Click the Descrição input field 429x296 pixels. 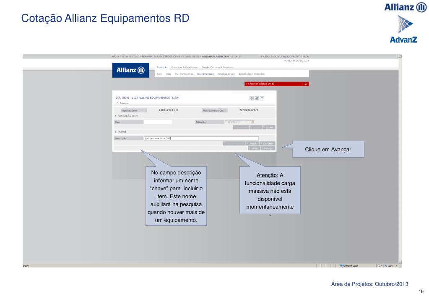(201, 138)
